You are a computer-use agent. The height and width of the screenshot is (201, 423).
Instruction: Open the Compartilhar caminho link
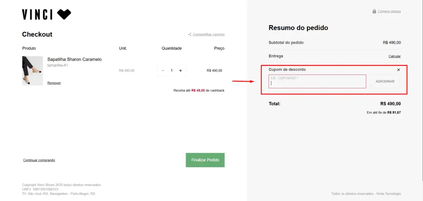(x=208, y=34)
